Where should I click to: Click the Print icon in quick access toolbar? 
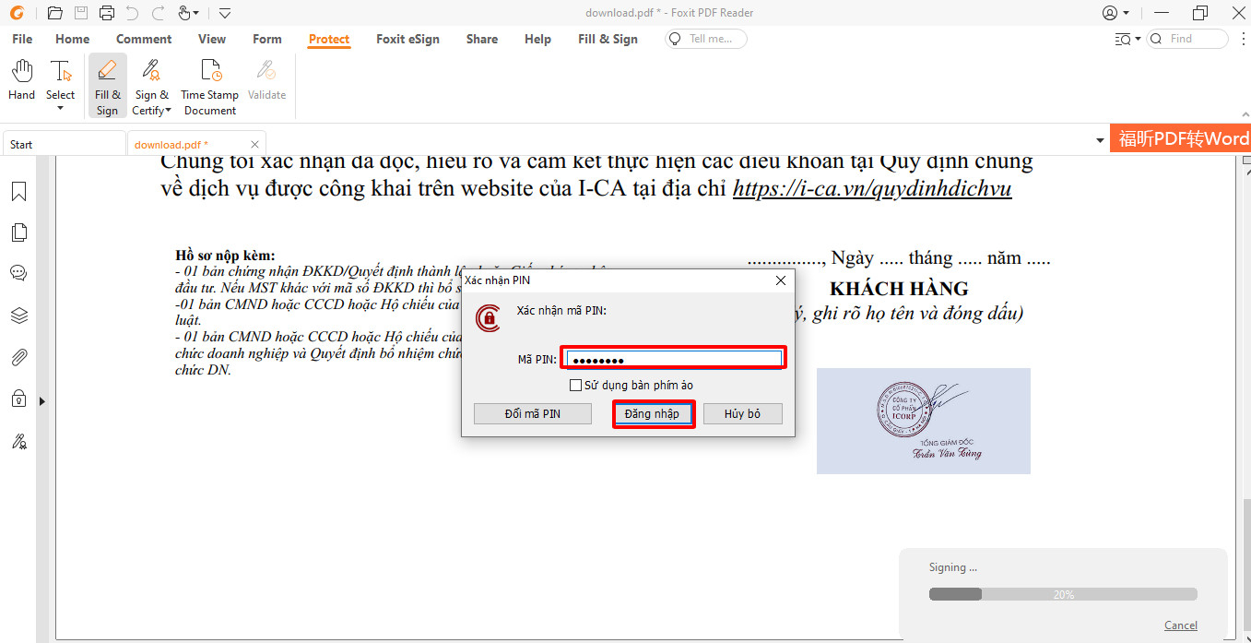point(109,12)
